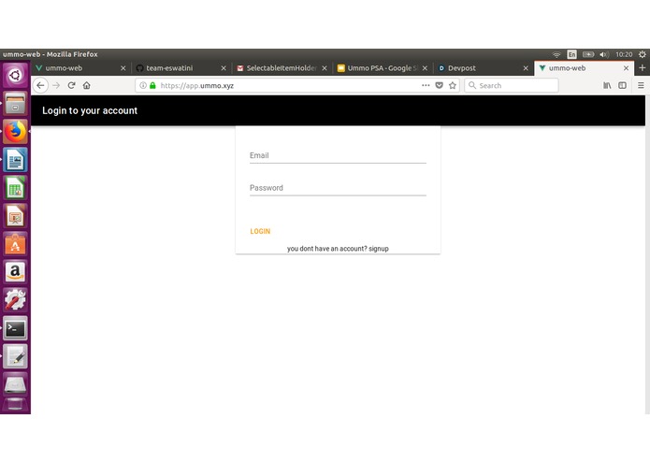The height and width of the screenshot is (462, 650).
Task: Open the sound volume indicator
Action: 604,54
